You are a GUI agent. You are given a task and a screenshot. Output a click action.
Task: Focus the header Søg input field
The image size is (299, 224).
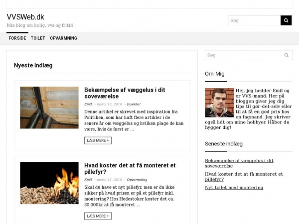click(254, 20)
